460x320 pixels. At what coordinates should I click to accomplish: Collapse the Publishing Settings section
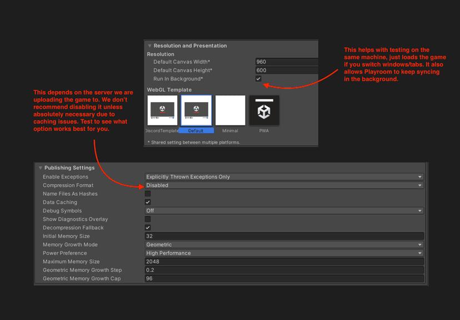40,167
